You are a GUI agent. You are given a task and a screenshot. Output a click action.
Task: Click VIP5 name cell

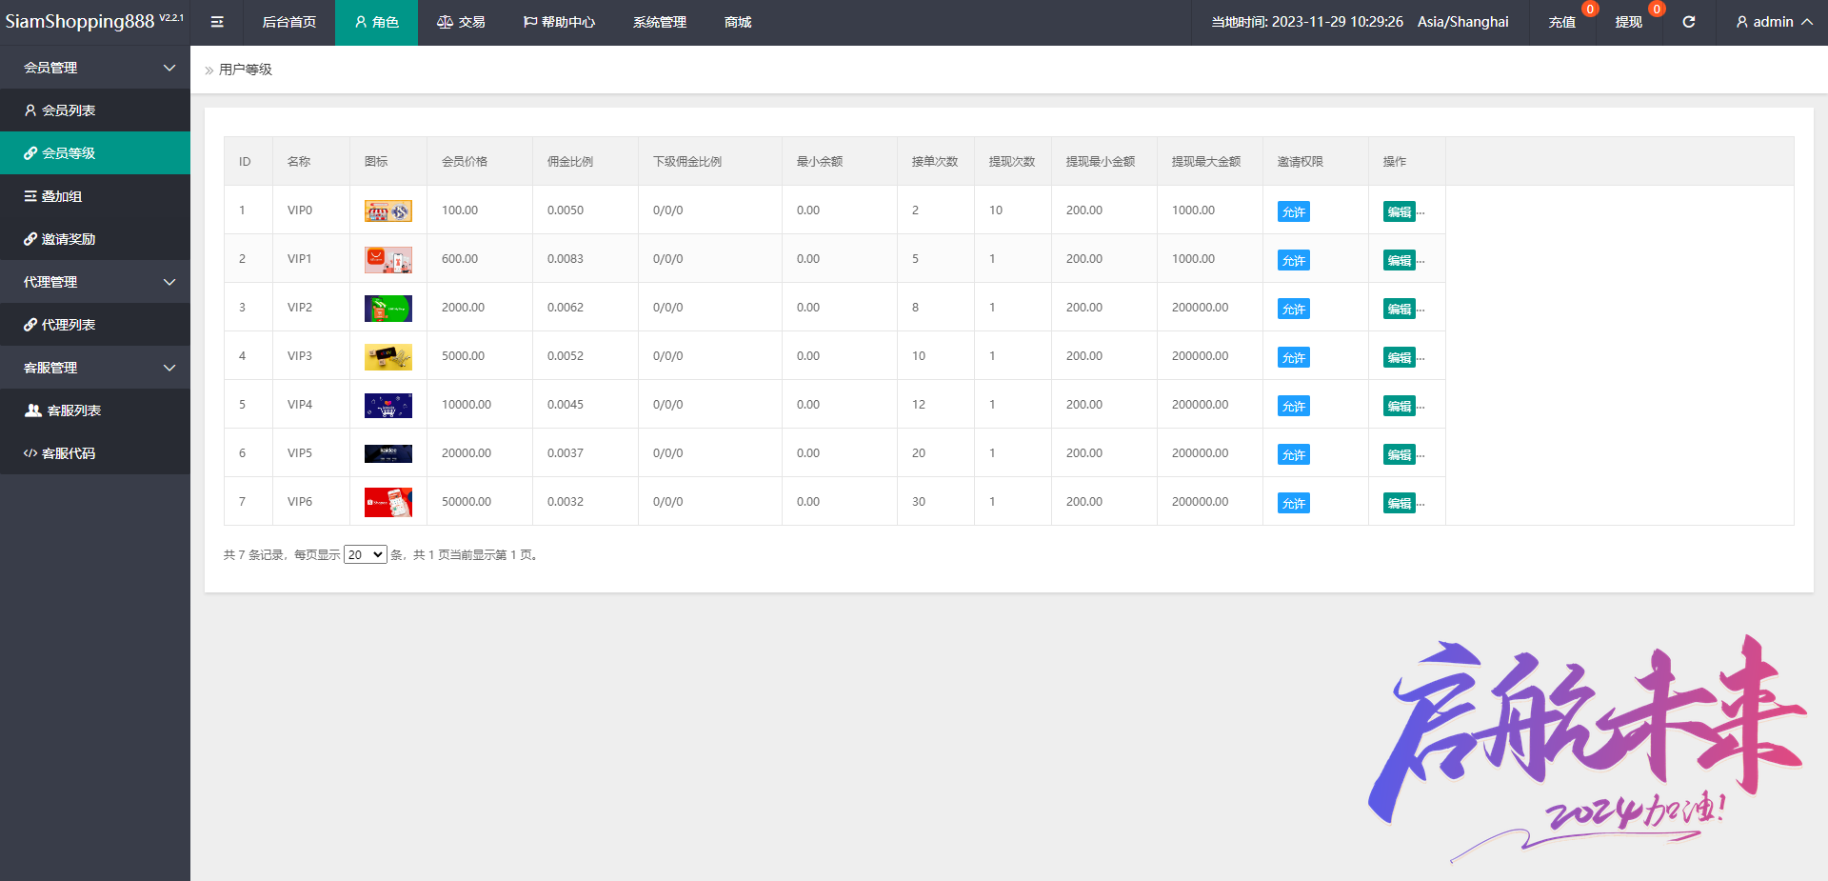pyautogui.click(x=311, y=453)
